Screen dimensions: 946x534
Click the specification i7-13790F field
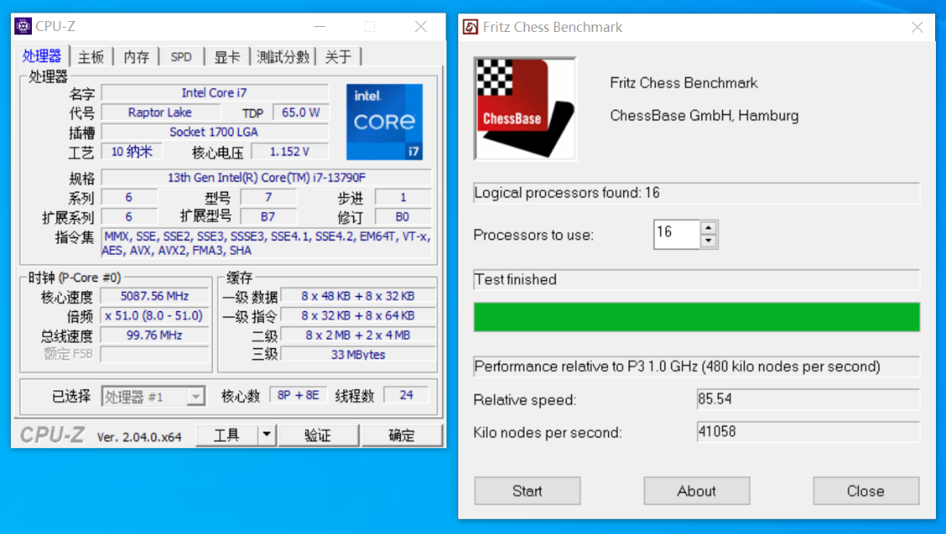(x=267, y=177)
